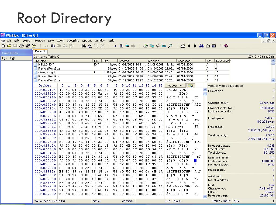Image resolution: width=276 pixels, height=207 pixels.
Task: Click the Open file folder icon
Action: click(x=9, y=46)
